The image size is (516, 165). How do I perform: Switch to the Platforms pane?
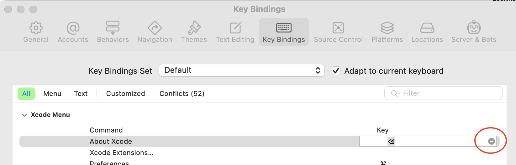387,32
